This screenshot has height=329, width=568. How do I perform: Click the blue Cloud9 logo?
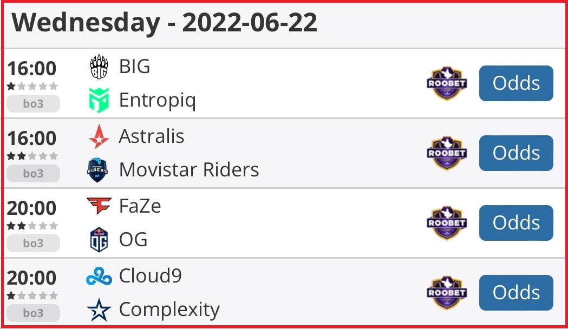pyautogui.click(x=99, y=276)
